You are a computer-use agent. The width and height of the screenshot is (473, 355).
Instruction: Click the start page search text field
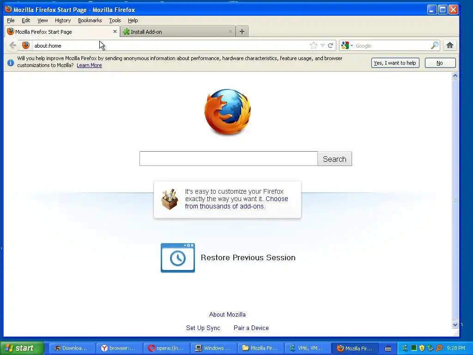point(228,159)
